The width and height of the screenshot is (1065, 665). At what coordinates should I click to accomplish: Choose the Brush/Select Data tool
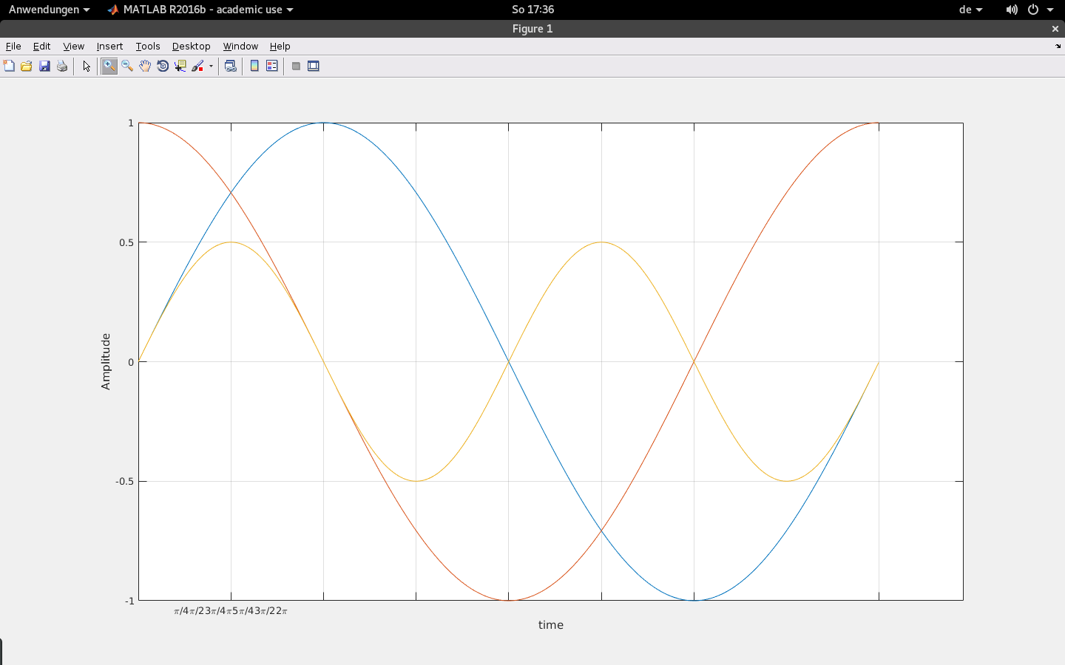(197, 66)
